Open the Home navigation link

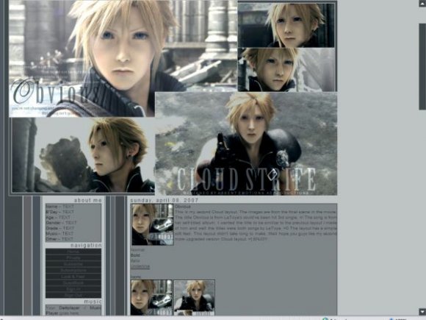click(73, 252)
